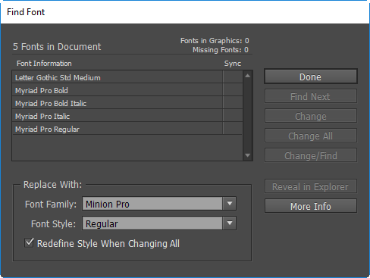This screenshot has height=278, width=370.
Task: Click the Change All button
Action: click(311, 136)
